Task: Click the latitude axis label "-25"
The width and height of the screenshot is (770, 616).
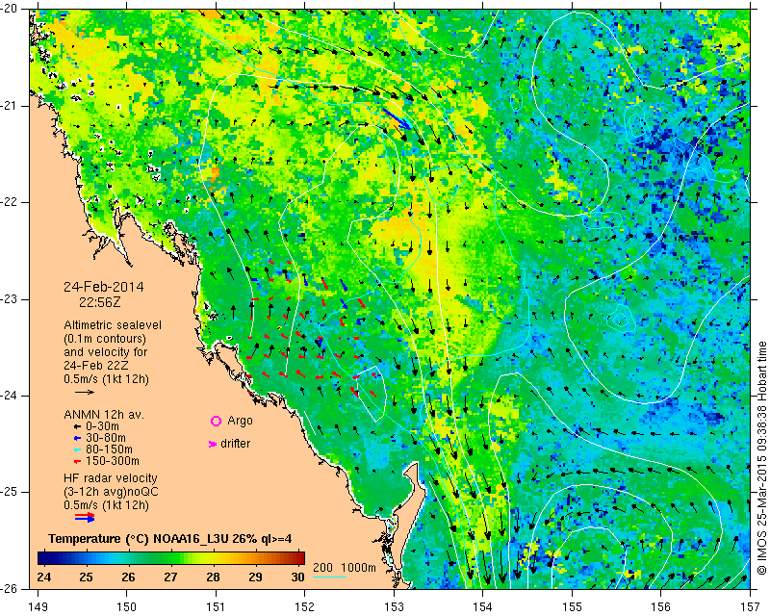Action: click(x=10, y=493)
